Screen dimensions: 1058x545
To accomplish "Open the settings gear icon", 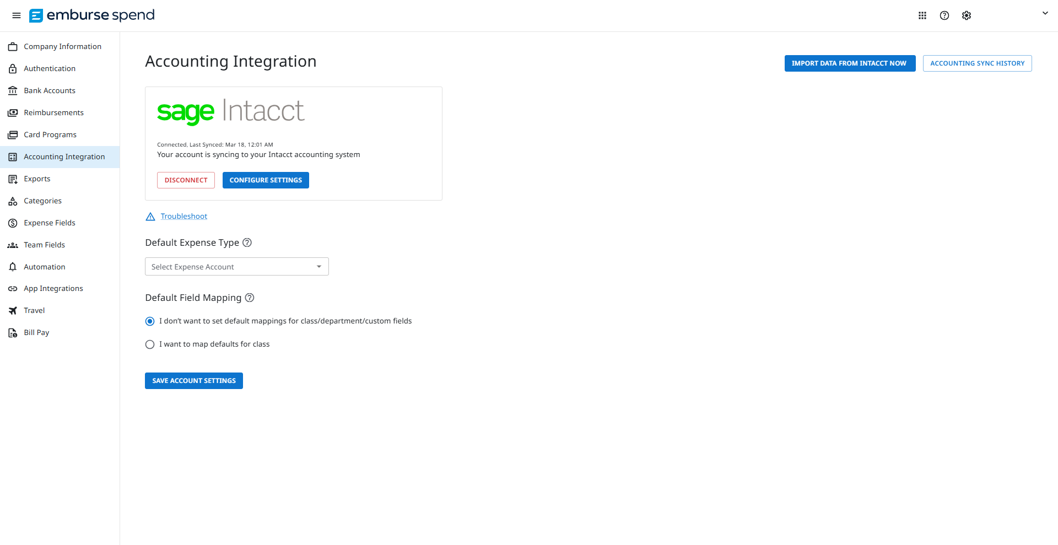I will pos(967,15).
